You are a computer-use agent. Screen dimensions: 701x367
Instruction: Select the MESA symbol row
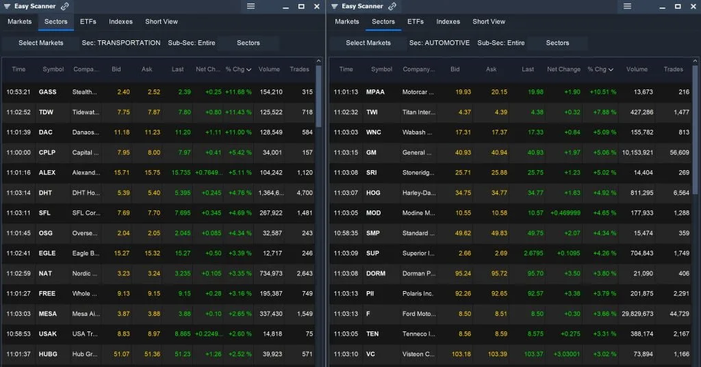159,314
